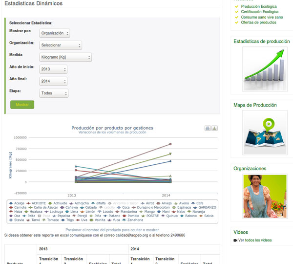
Task: Open the Mapa de Producción thumbnail
Action: pos(265,132)
